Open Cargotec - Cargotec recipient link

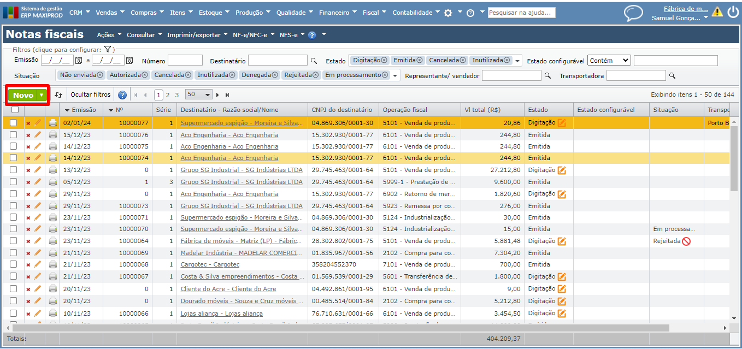click(x=210, y=265)
